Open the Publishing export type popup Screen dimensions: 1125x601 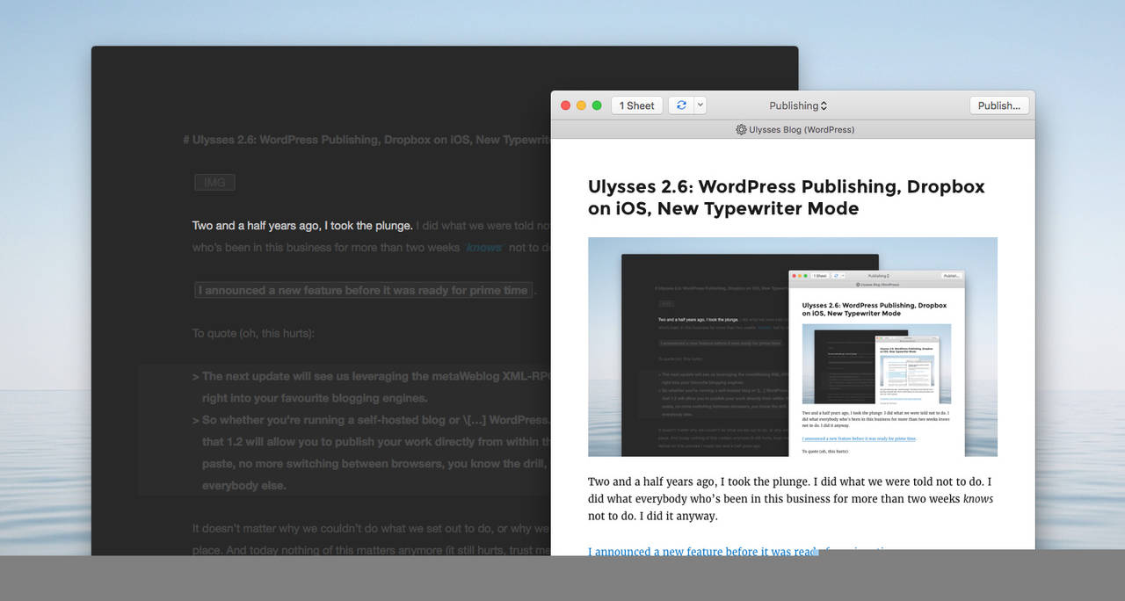coord(798,105)
